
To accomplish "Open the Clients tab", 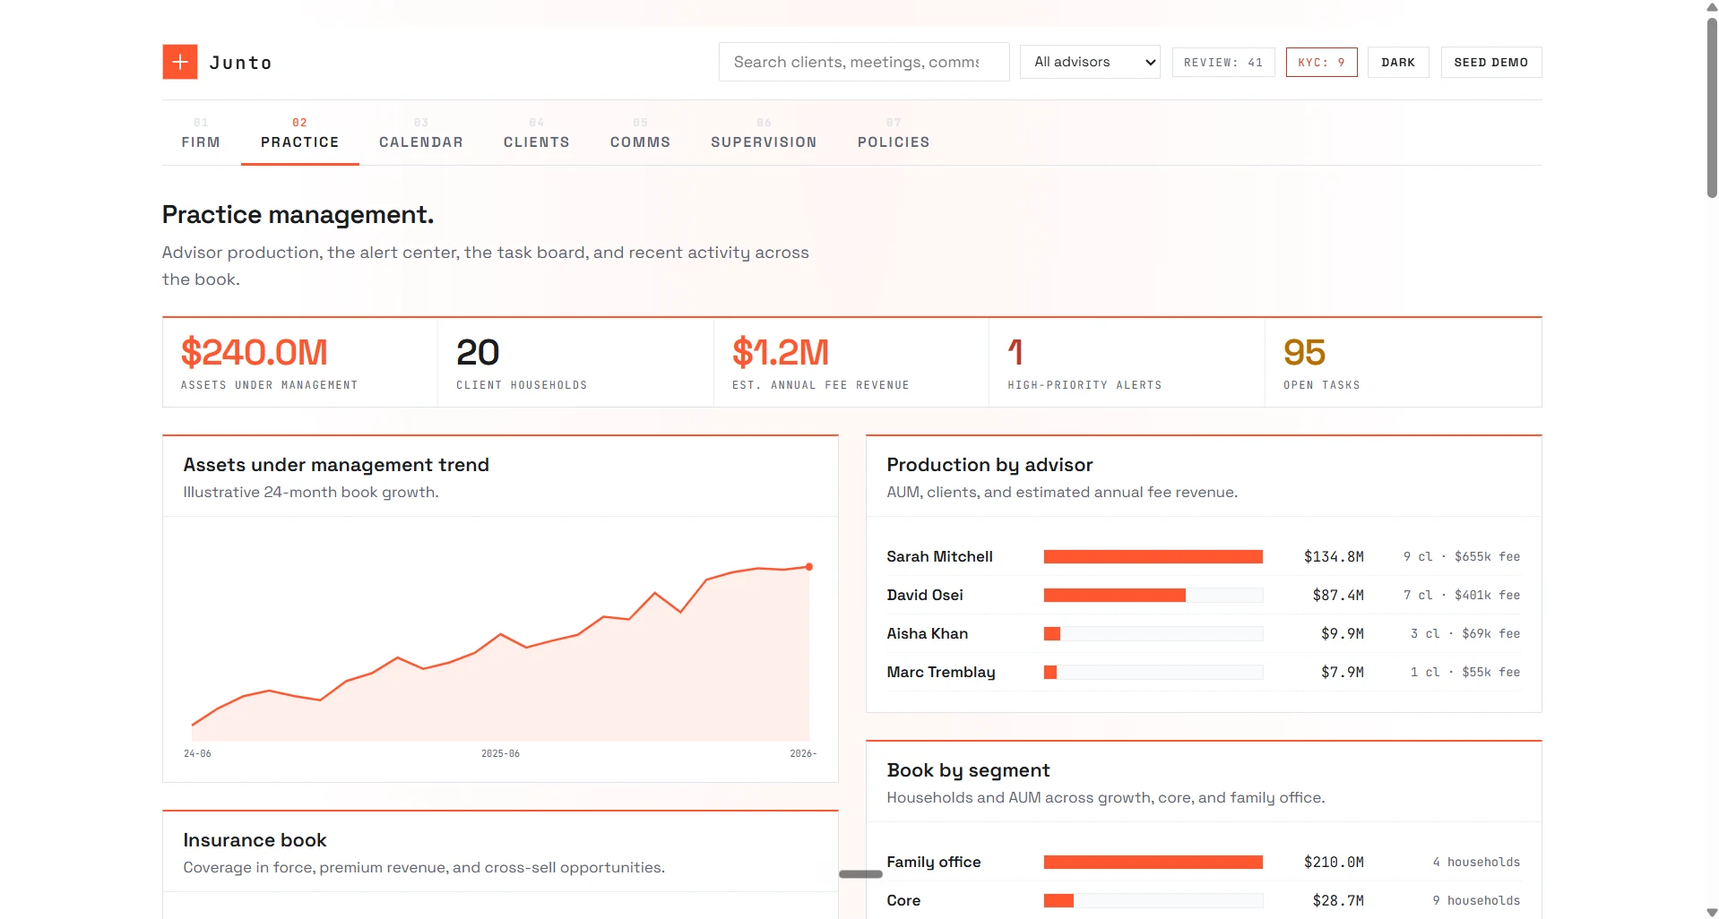I will pos(537,133).
